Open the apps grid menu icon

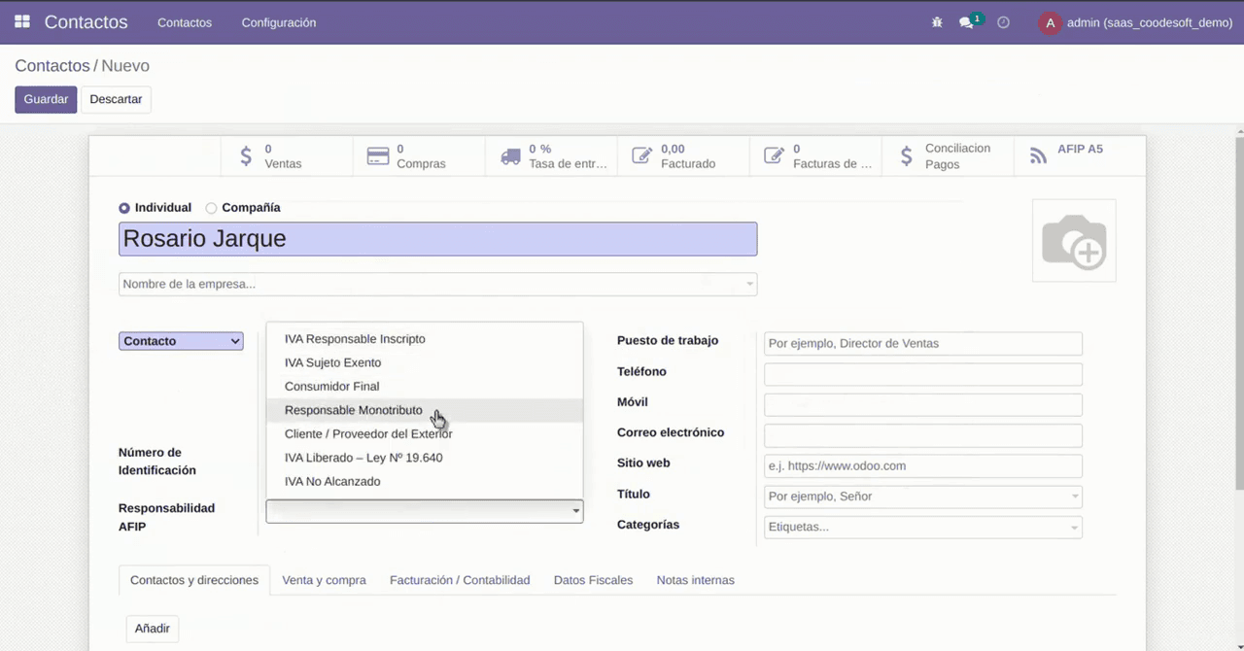(x=22, y=21)
